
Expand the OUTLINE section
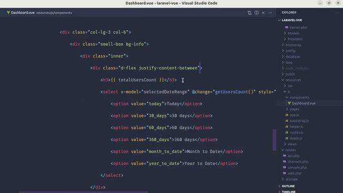click(x=279, y=186)
